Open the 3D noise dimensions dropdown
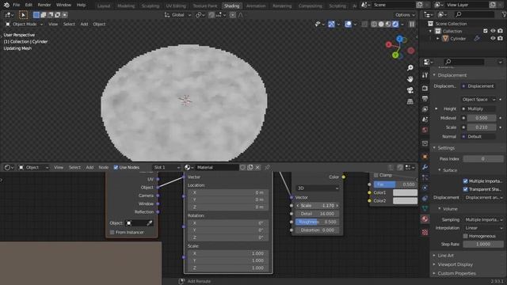This screenshot has height=285, width=507. 318,188
